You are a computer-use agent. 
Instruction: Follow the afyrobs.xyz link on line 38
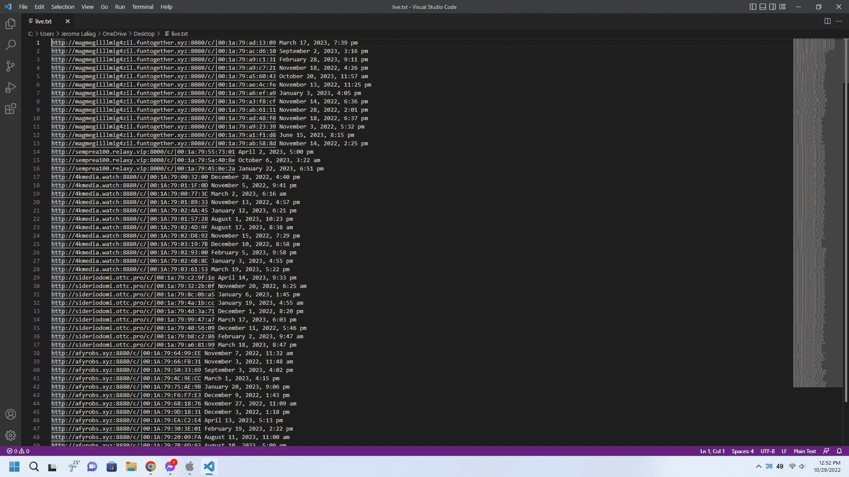point(126,353)
